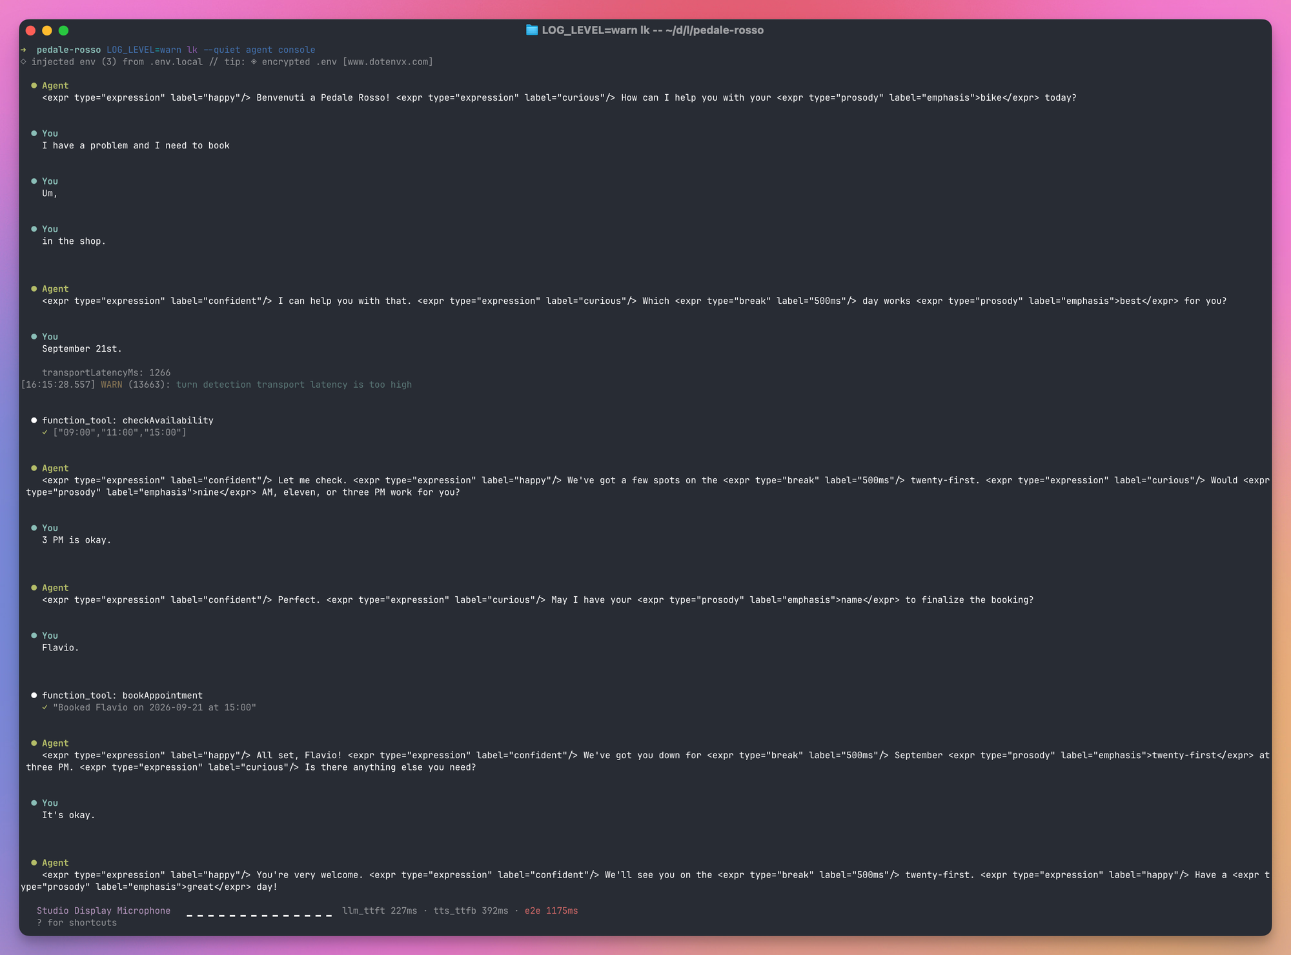Click the user message 'Flavio.'

(61, 648)
